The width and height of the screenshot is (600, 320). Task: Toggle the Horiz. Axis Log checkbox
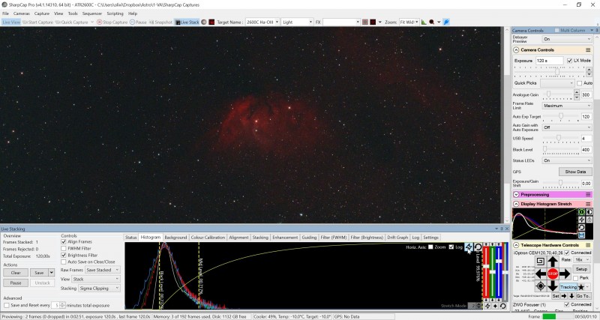451,247
